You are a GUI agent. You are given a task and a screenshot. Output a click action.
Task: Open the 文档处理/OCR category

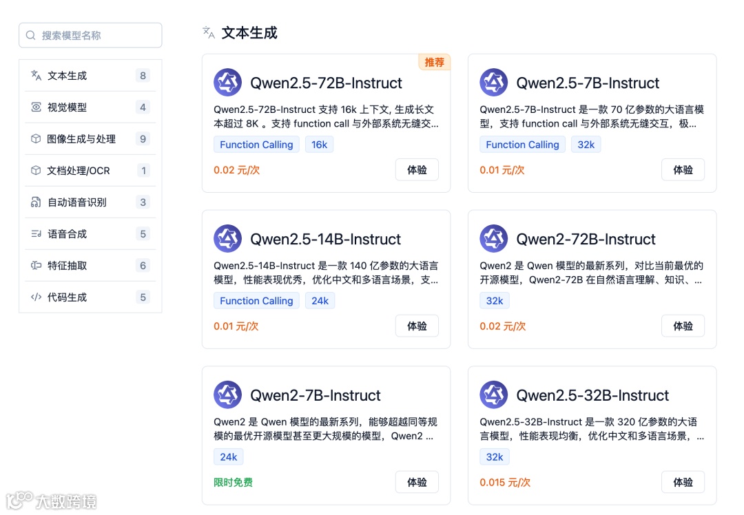tap(90, 171)
